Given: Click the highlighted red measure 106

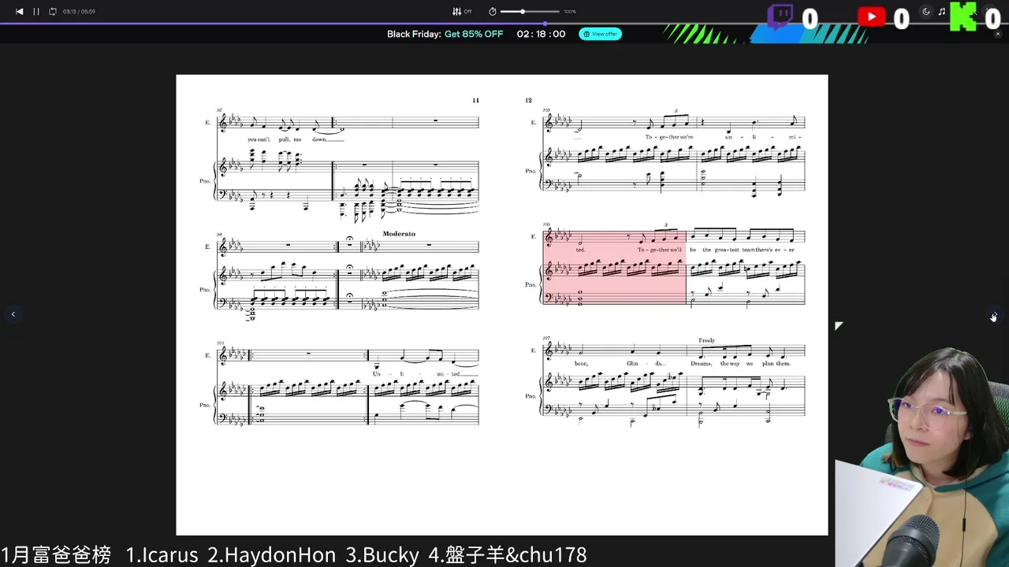Looking at the screenshot, I should tap(615, 267).
